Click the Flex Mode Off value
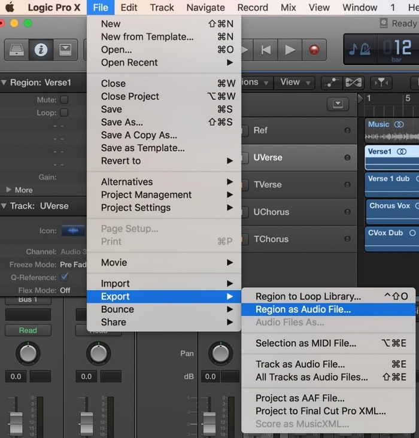This screenshot has height=438, width=419. [65, 290]
